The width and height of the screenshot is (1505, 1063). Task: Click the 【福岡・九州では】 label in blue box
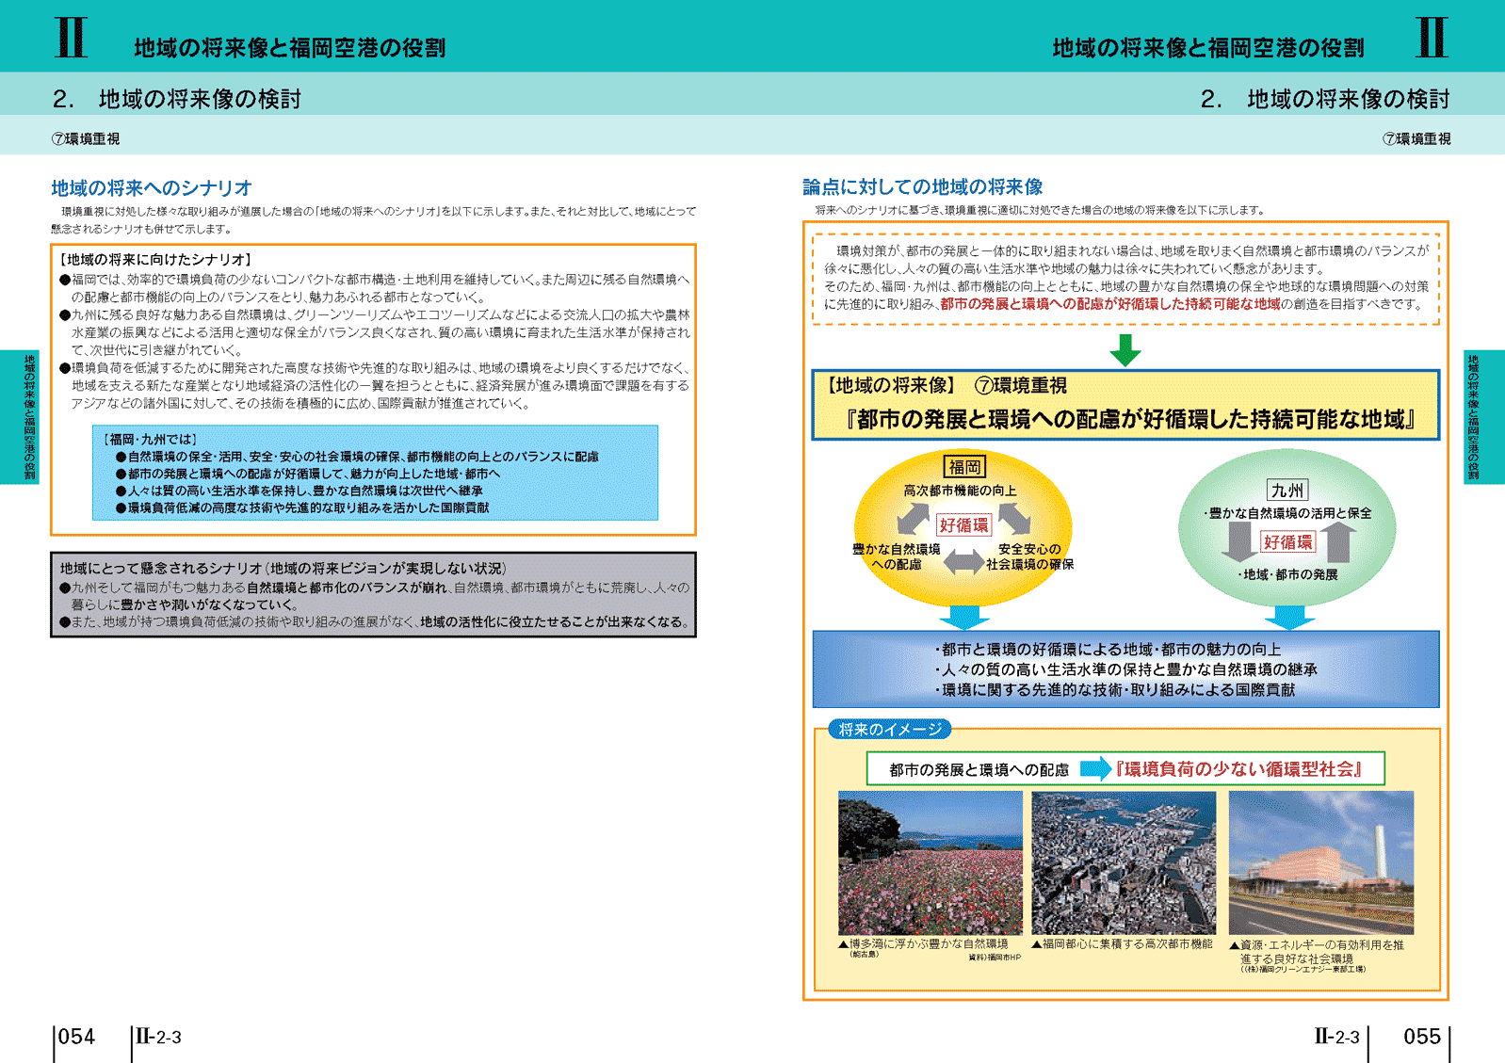pyautogui.click(x=150, y=439)
